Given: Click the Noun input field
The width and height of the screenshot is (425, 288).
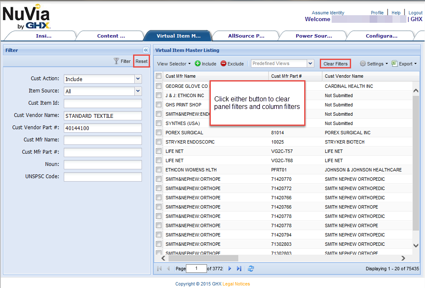Looking at the screenshot, I should tap(103, 164).
